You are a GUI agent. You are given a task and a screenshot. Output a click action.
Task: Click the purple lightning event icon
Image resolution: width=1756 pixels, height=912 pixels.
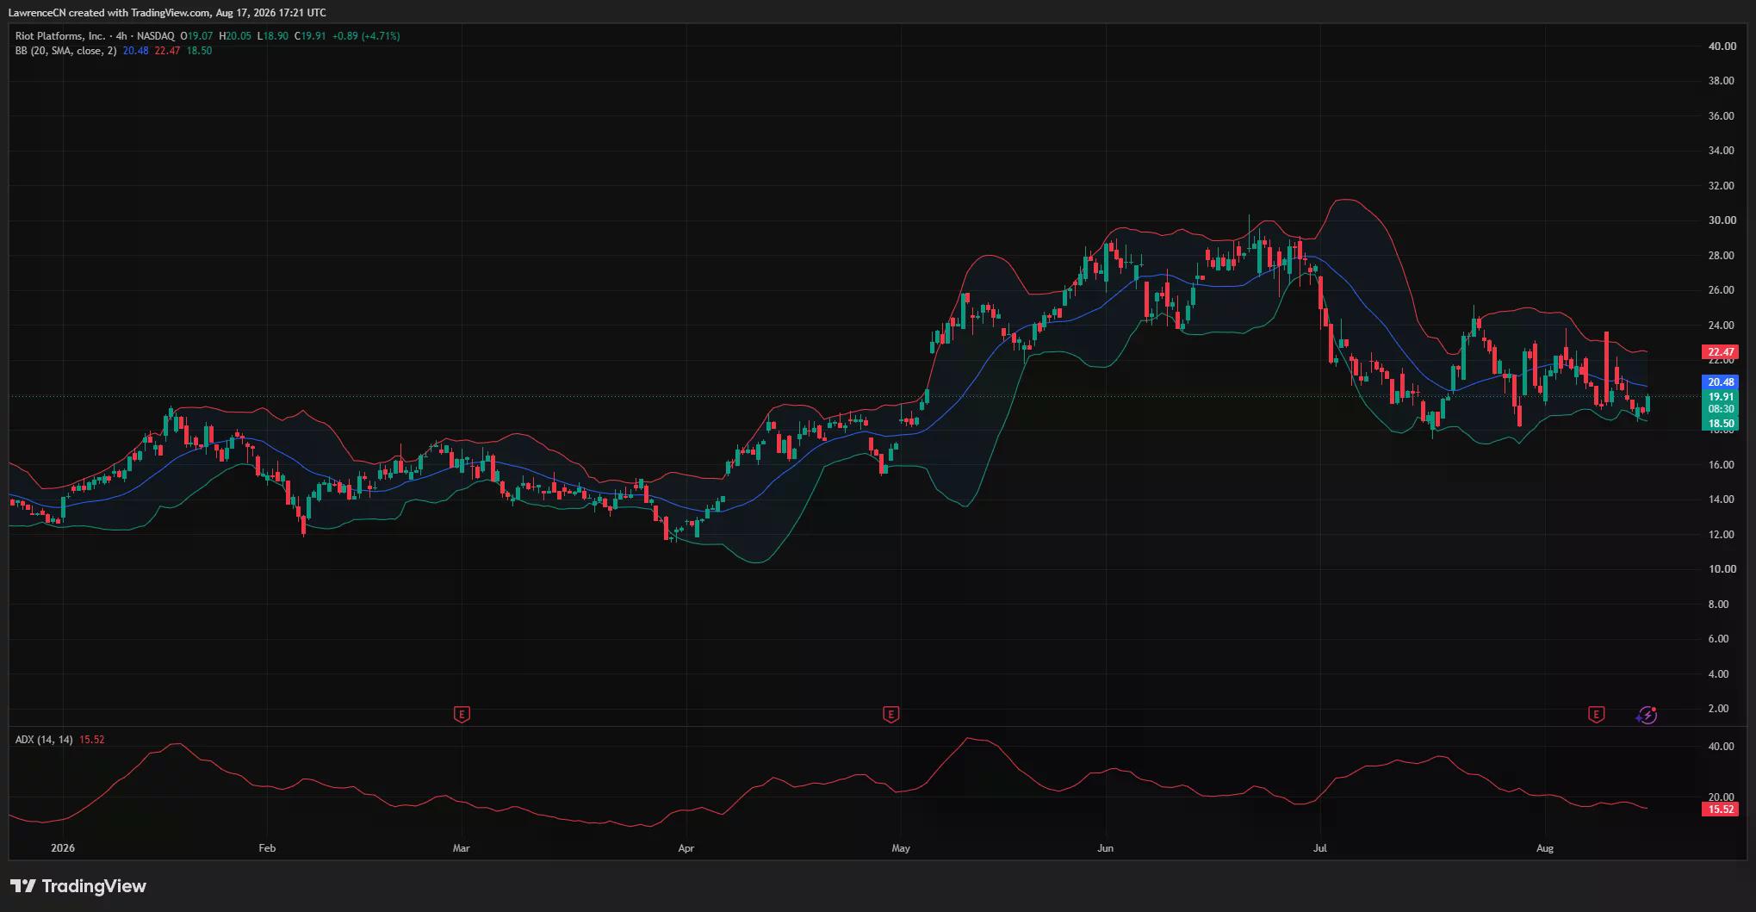pos(1647,715)
